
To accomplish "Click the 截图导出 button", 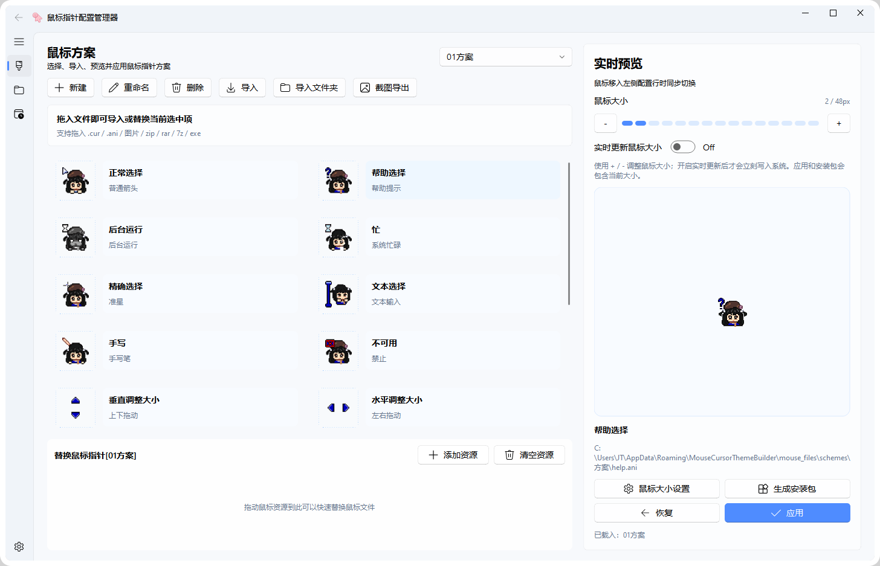I will 385,88.
